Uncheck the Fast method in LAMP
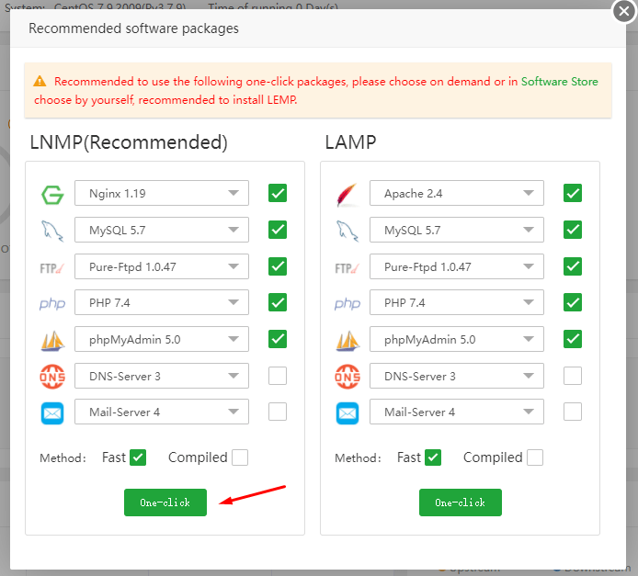The height and width of the screenshot is (576, 638). pos(433,457)
